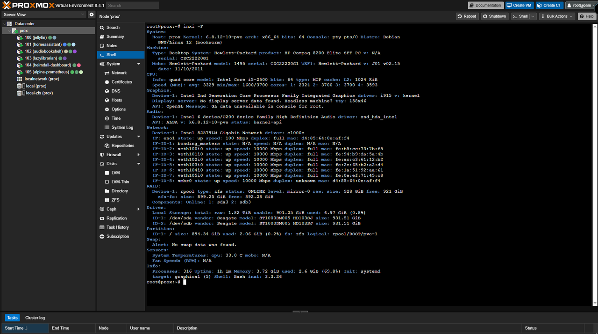This screenshot has width=598, height=334.
Task: Expand the Ceph submenu arrow
Action: (x=139, y=209)
